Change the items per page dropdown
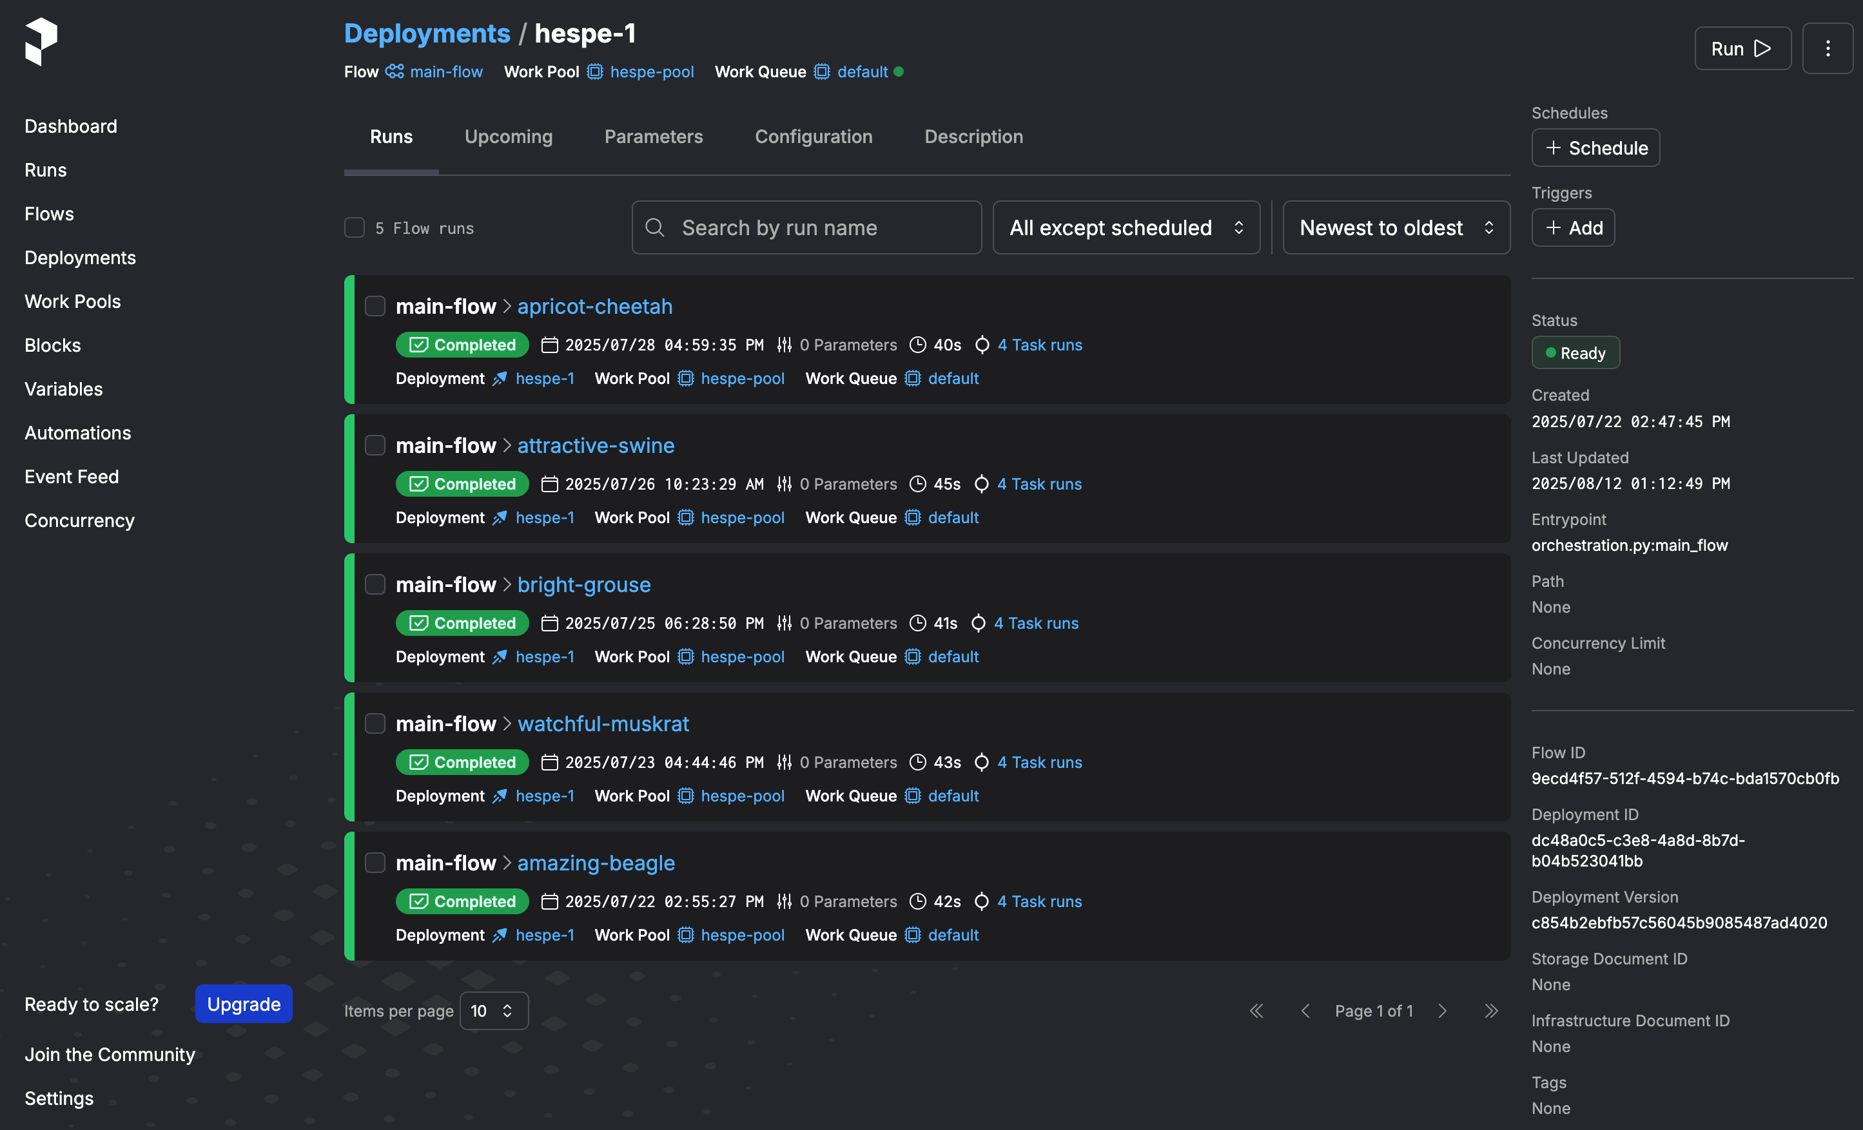Screen dimensions: 1863x1130 click(493, 1011)
